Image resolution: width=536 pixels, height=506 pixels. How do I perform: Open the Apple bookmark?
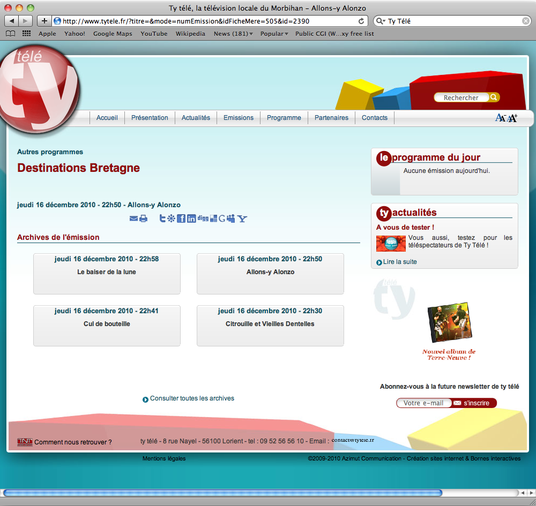[47, 34]
